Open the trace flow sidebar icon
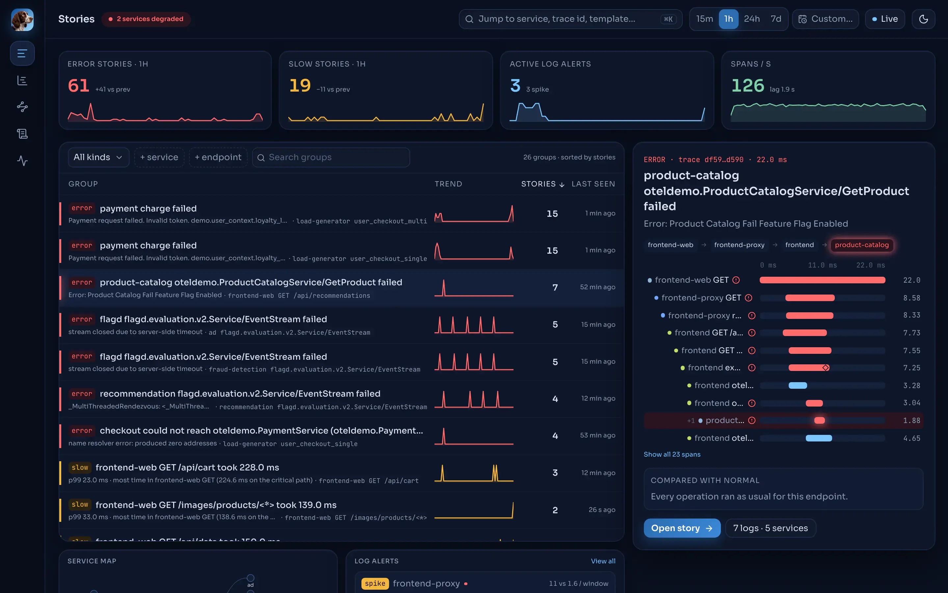This screenshot has height=593, width=948. pyautogui.click(x=22, y=107)
